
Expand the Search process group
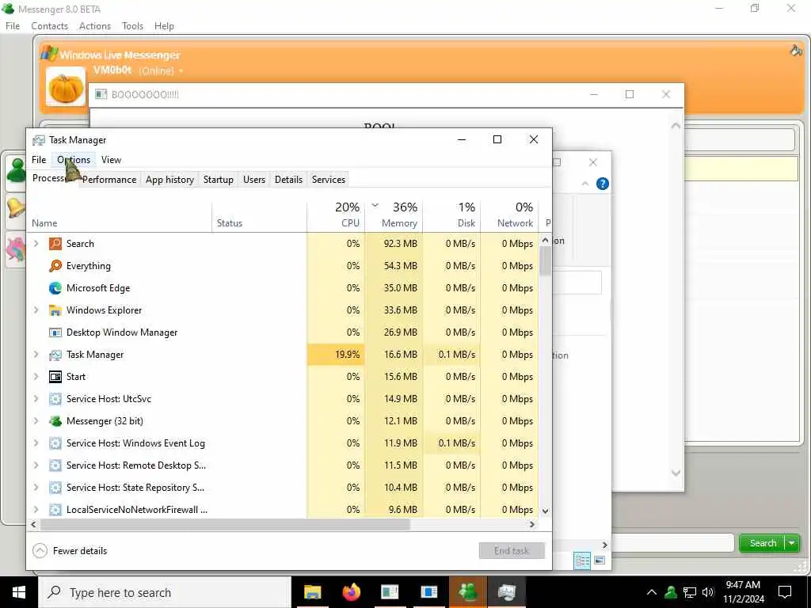pyautogui.click(x=36, y=244)
